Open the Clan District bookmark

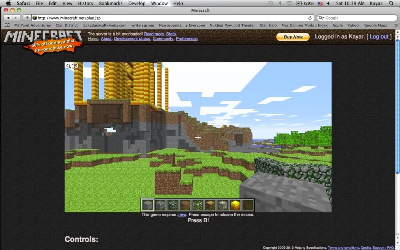66,25
